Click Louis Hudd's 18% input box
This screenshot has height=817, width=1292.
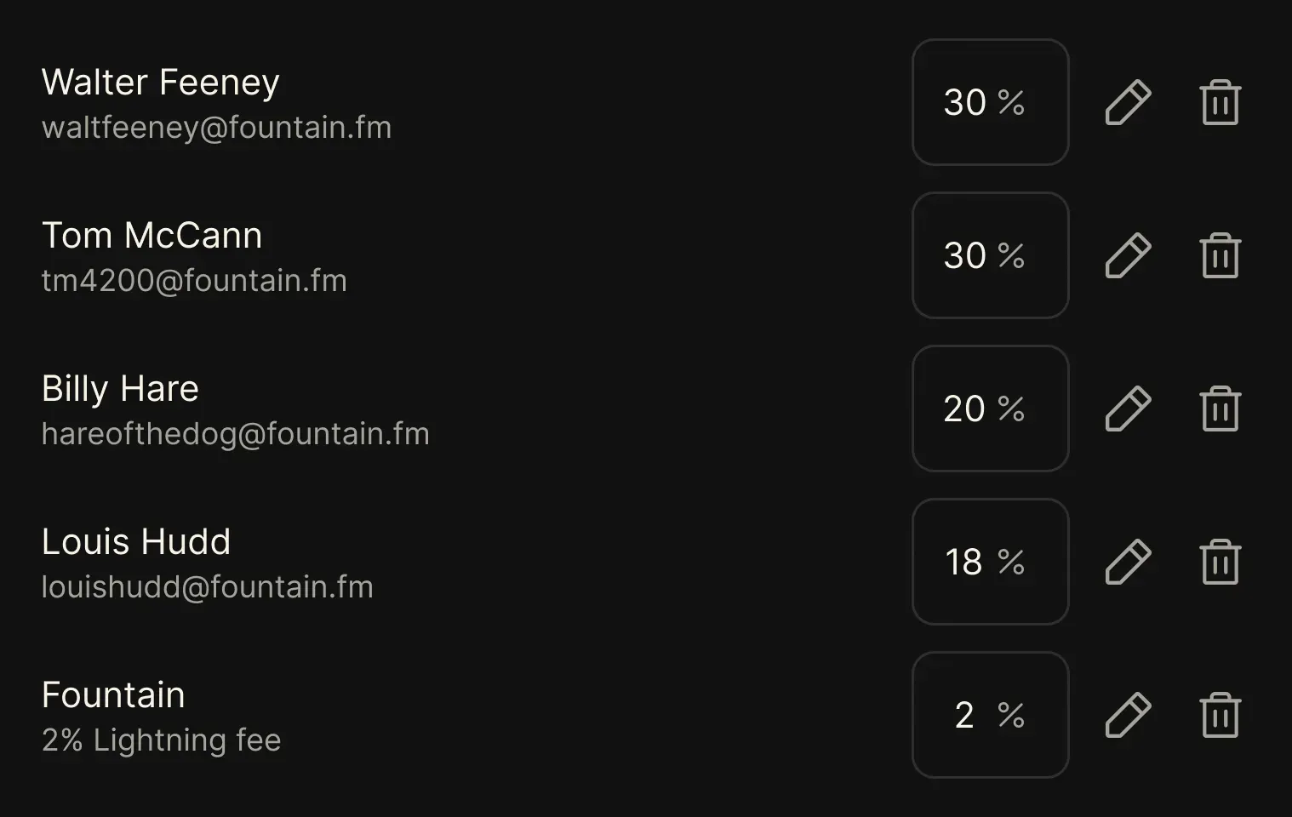click(x=990, y=562)
